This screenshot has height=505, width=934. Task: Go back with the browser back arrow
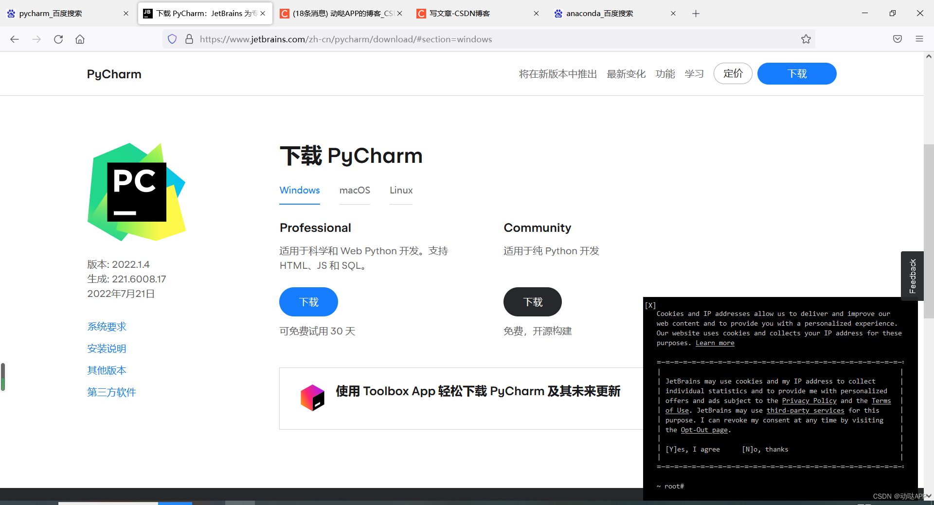(15, 39)
